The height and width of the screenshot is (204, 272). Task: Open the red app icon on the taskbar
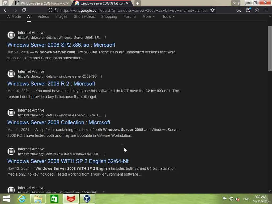pyautogui.click(x=71, y=199)
